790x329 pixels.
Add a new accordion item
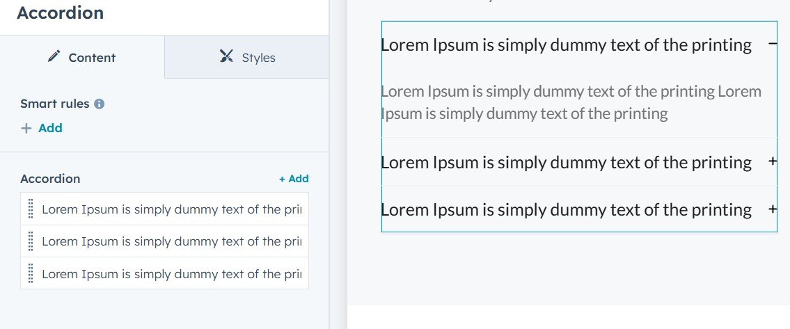pos(294,179)
